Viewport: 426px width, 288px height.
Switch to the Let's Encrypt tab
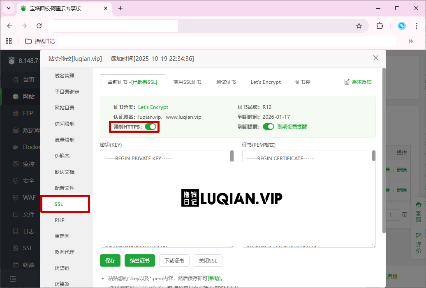(265, 82)
